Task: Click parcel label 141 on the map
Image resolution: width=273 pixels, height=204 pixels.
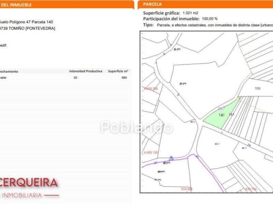Action: tap(231, 115)
